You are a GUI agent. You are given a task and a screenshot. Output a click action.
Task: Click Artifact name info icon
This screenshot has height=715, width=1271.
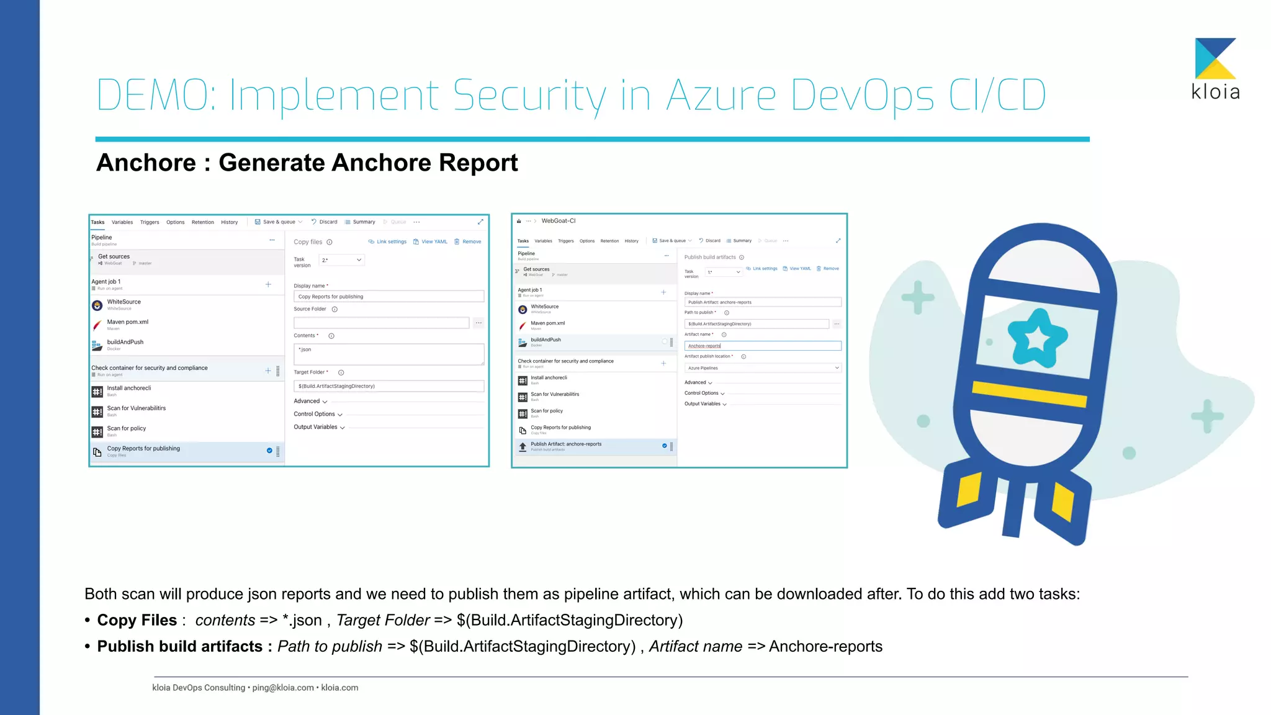click(724, 335)
